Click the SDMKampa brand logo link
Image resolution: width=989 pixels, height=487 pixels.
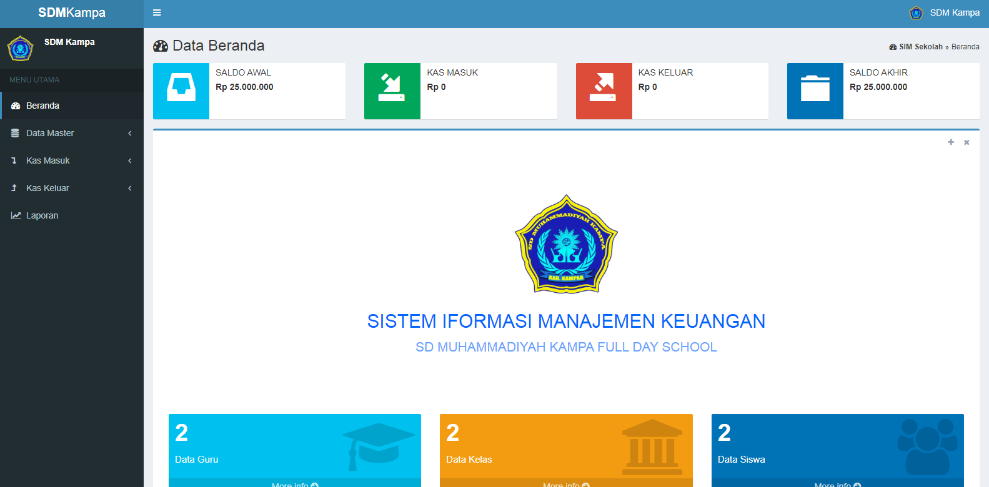(x=72, y=12)
